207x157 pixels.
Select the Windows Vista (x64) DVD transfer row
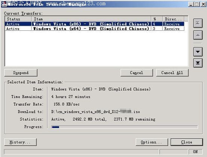click(x=94, y=28)
